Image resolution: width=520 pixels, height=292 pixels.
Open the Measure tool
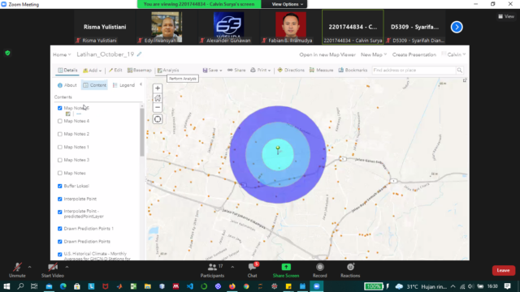321,71
